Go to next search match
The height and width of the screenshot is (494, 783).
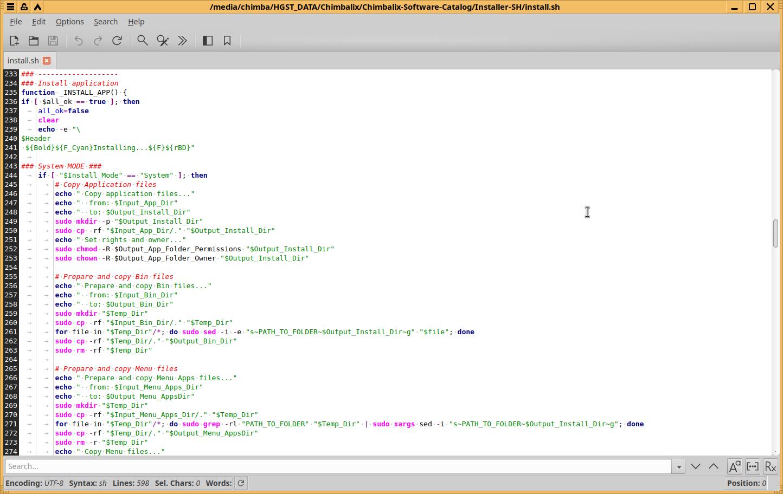point(696,466)
